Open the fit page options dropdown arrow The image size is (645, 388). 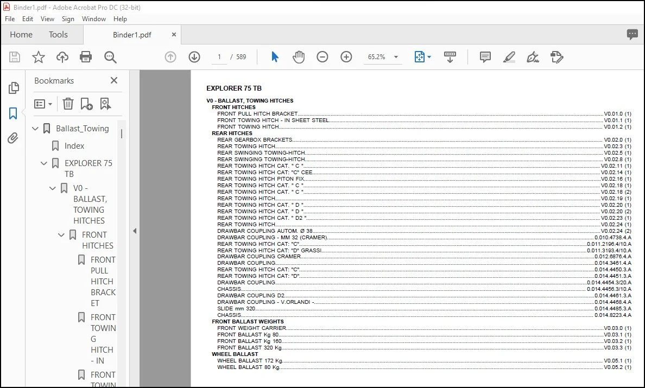(x=429, y=57)
